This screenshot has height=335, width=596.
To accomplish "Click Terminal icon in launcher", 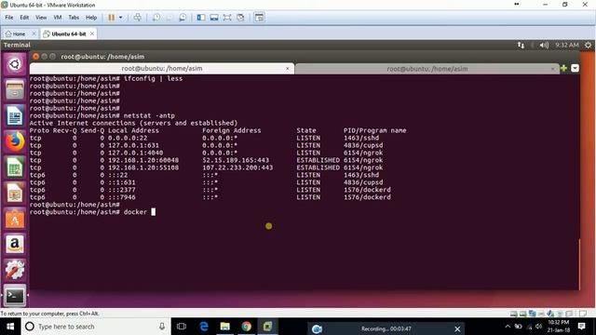I will tap(15, 296).
